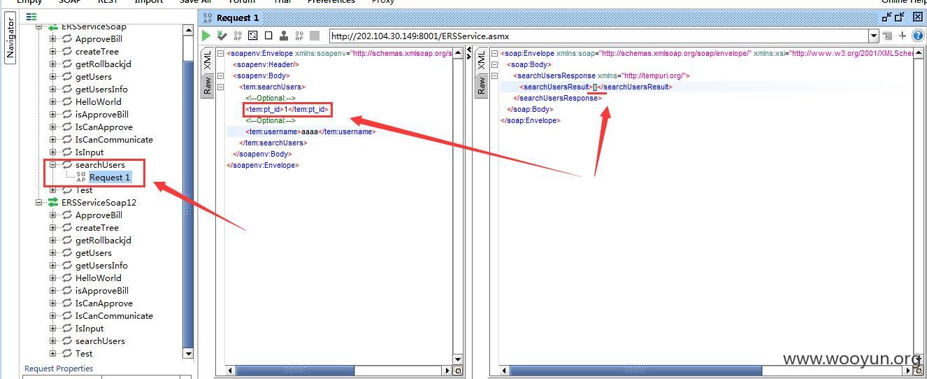Click the third SOAP icon in request toolbar

(x=238, y=36)
